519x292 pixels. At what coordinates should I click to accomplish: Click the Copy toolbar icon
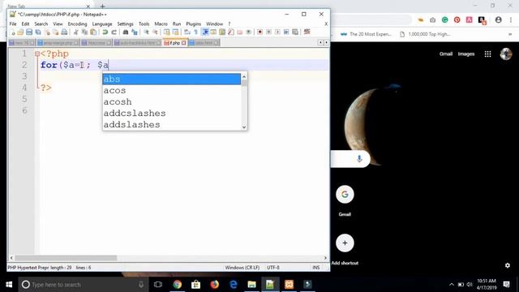pyautogui.click(x=84, y=32)
